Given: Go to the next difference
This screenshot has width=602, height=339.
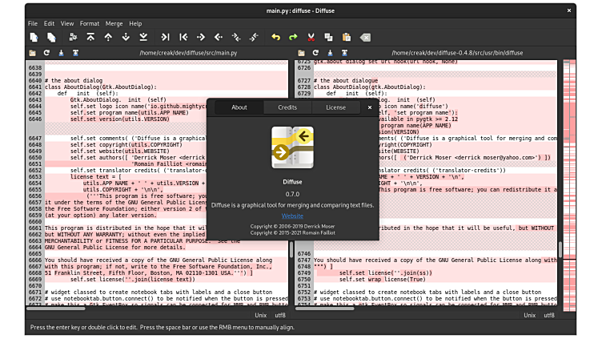Looking at the screenshot, I should click(126, 37).
